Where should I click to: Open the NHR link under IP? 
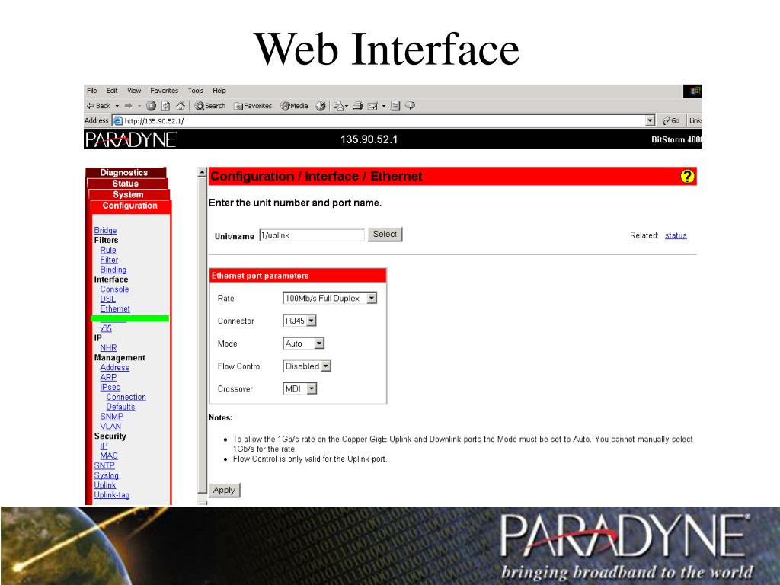pos(108,347)
